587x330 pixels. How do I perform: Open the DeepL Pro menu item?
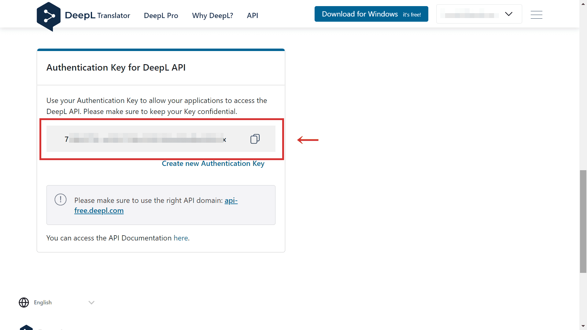(161, 15)
